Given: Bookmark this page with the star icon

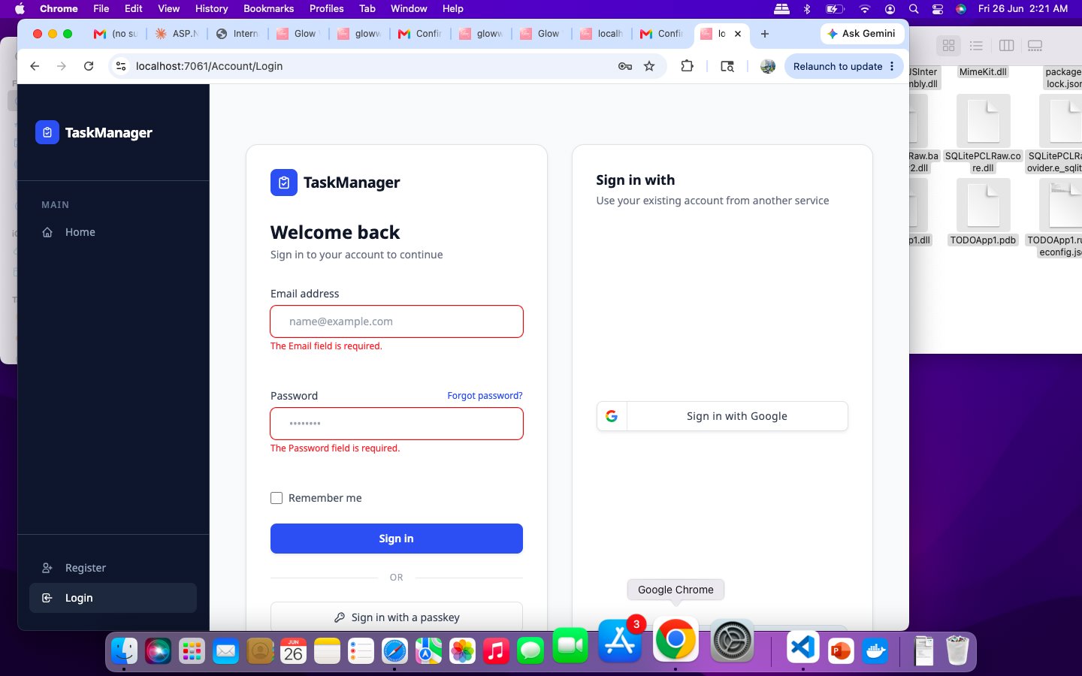Looking at the screenshot, I should click(x=649, y=66).
